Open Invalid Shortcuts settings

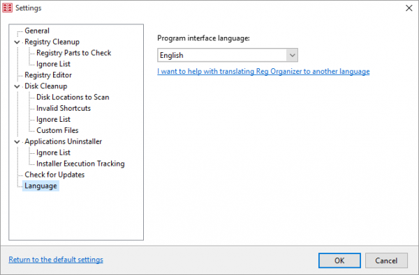64,108
